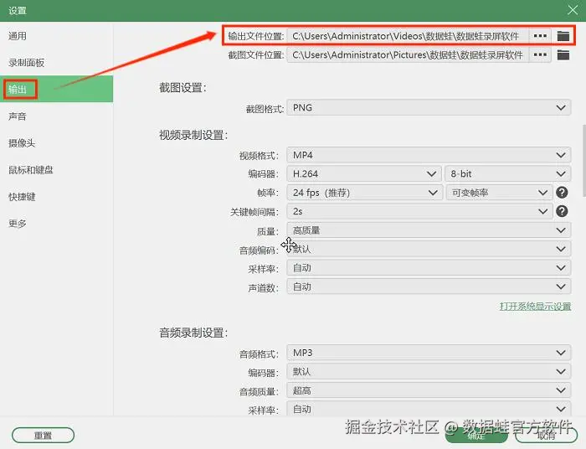Click the browse dots for output file location
586x449 pixels.
540,36
